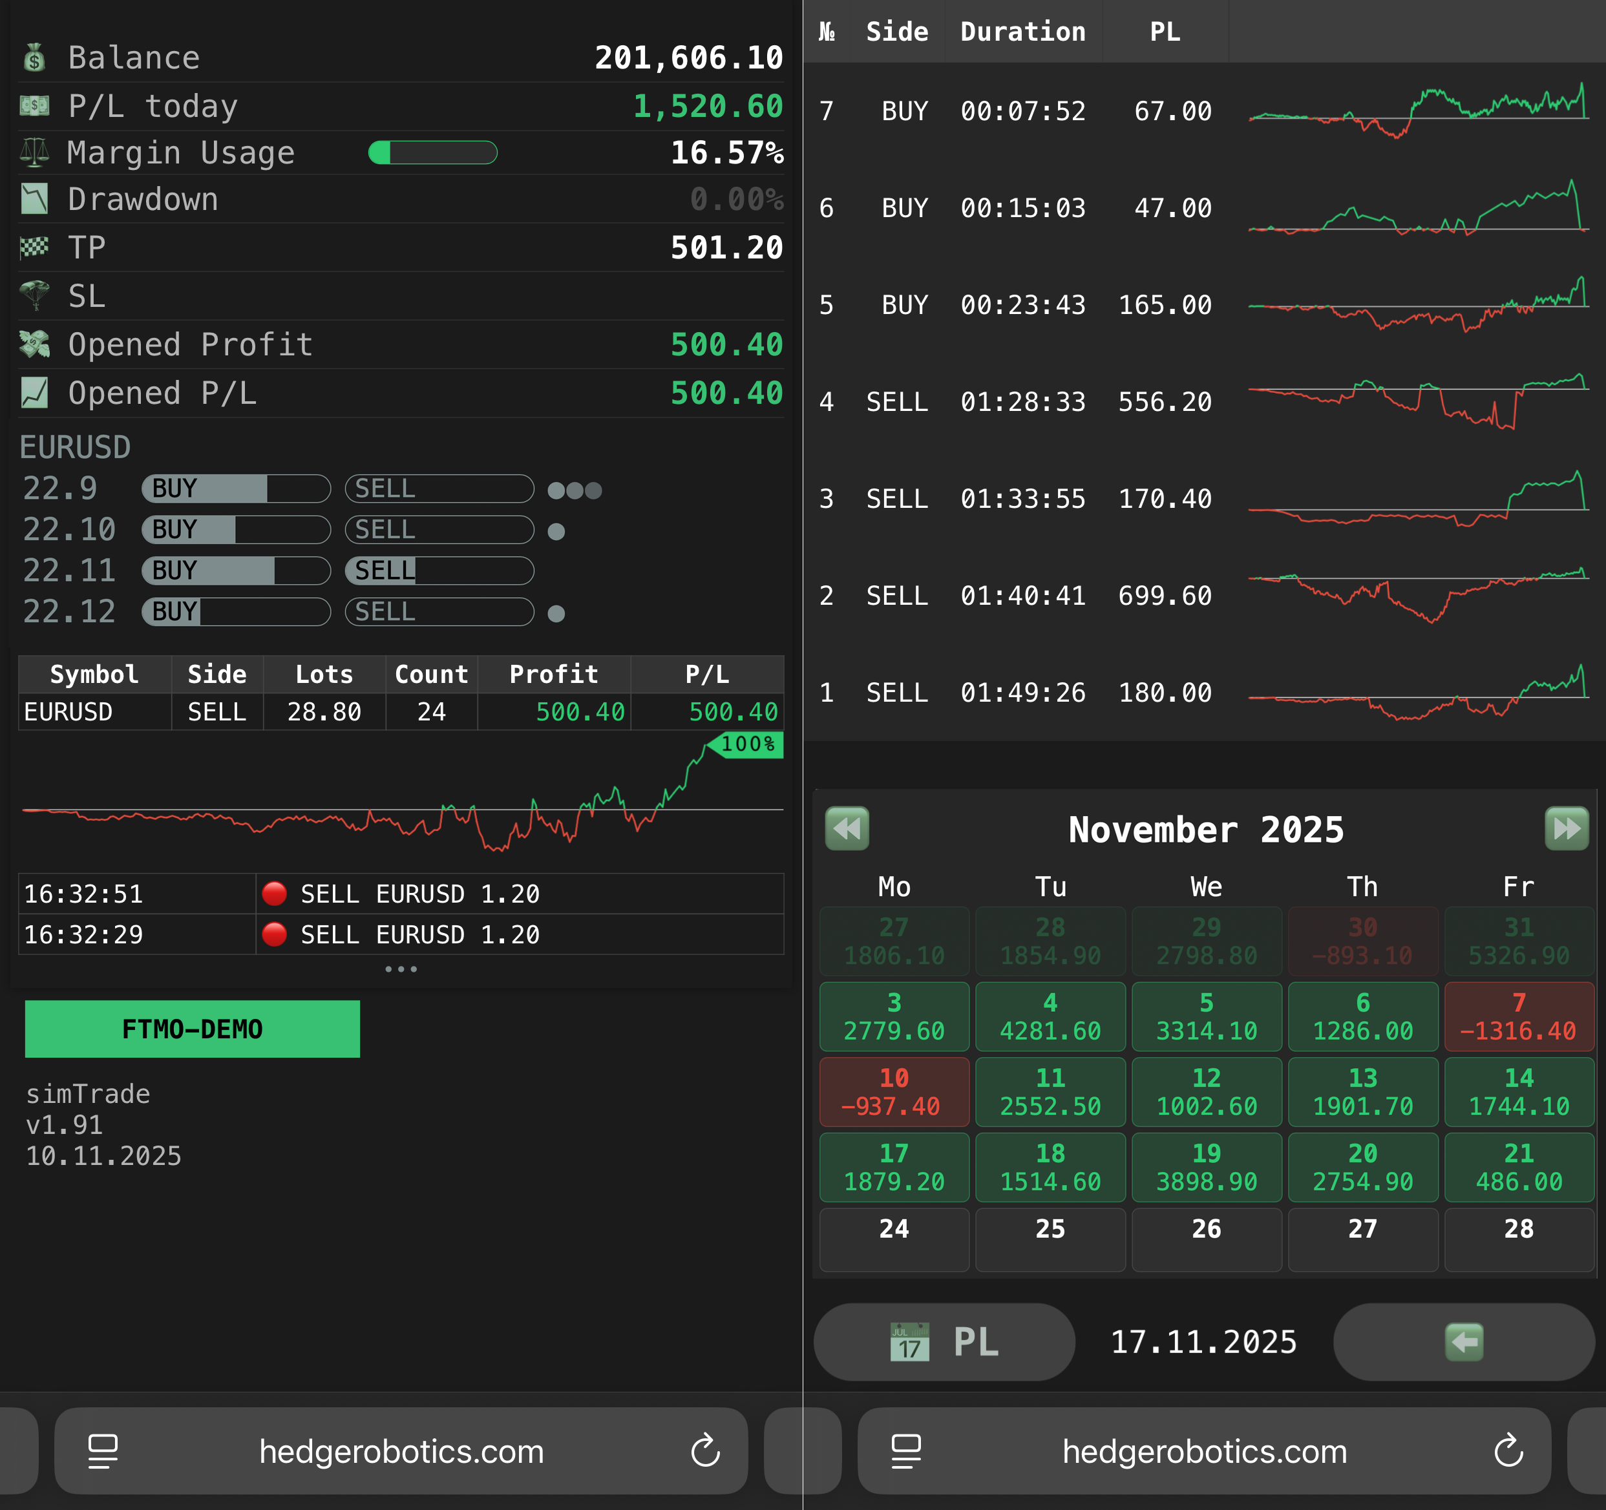The height and width of the screenshot is (1510, 1606).
Task: Toggle BUY at price level 22.9
Action: click(235, 488)
